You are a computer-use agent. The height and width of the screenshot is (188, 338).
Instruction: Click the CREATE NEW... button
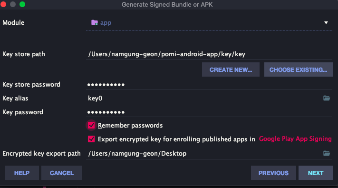click(x=231, y=69)
